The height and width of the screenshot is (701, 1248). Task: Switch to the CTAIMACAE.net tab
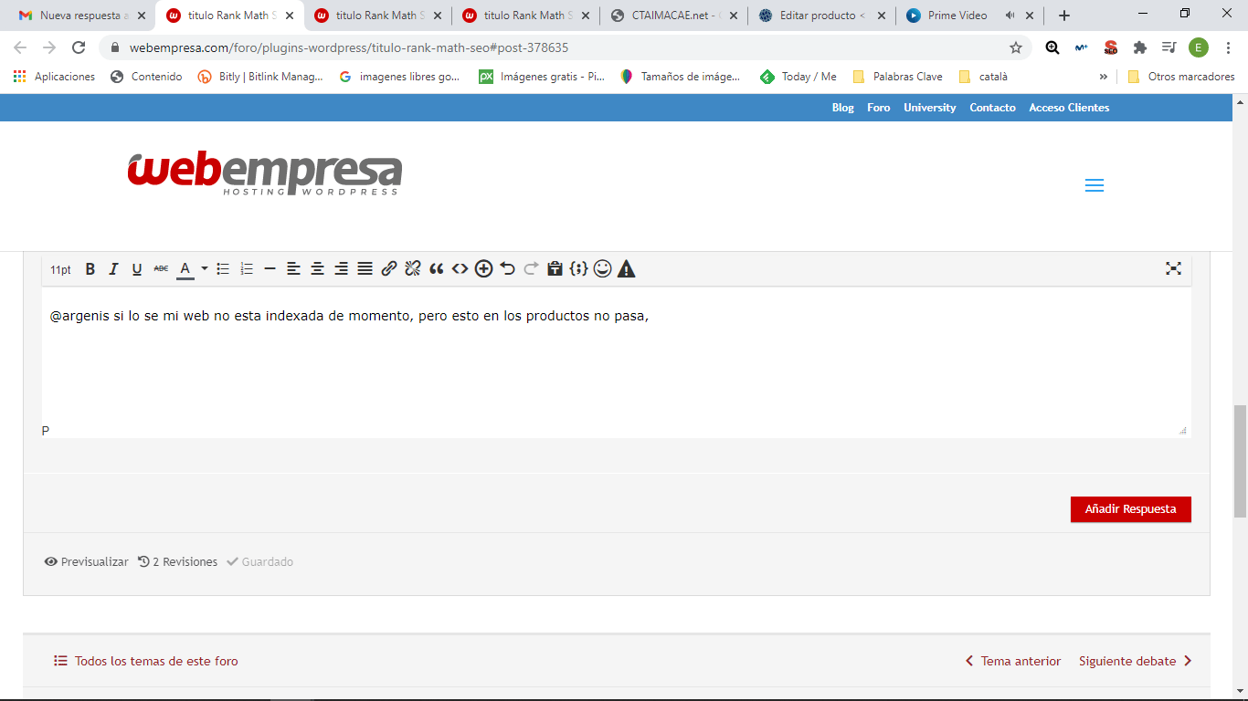(674, 16)
